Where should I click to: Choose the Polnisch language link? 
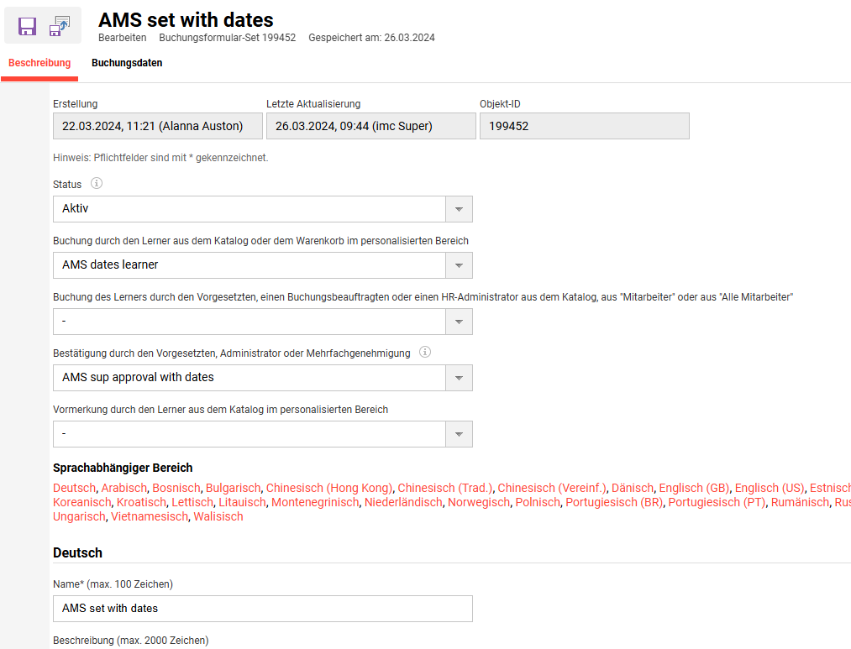click(x=538, y=503)
